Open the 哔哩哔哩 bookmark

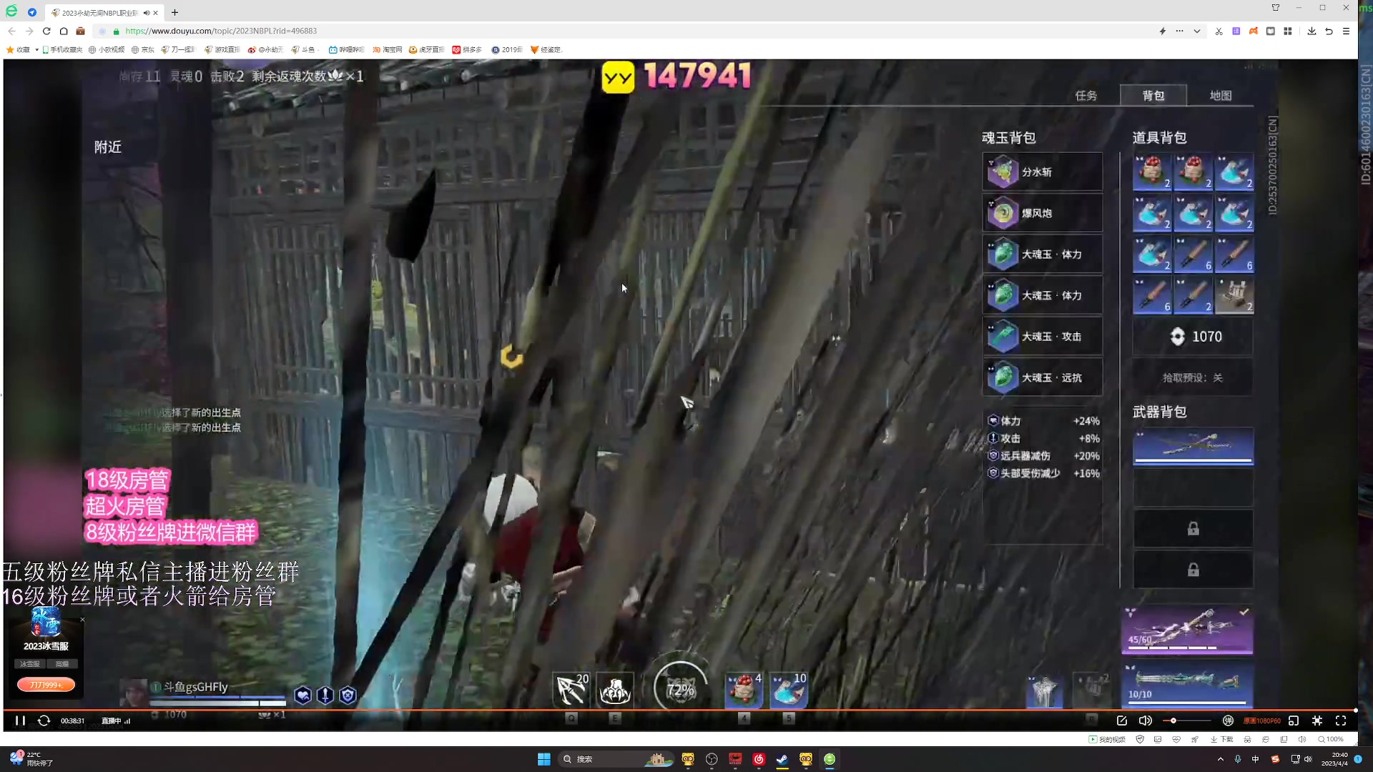click(x=346, y=50)
